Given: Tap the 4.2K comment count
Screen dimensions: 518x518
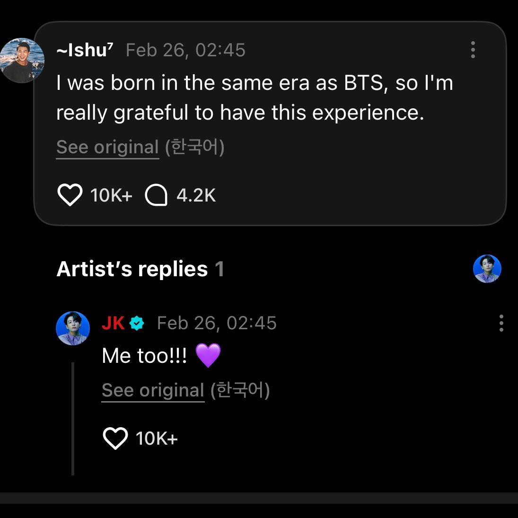Looking at the screenshot, I should [x=196, y=195].
